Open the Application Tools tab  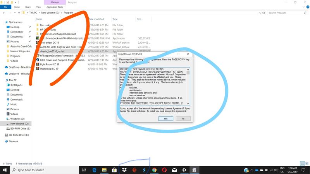click(x=55, y=7)
